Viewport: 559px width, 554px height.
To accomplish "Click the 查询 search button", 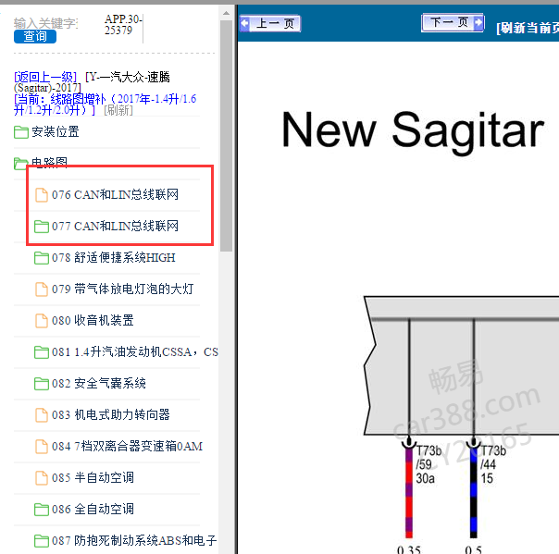I will [x=35, y=36].
